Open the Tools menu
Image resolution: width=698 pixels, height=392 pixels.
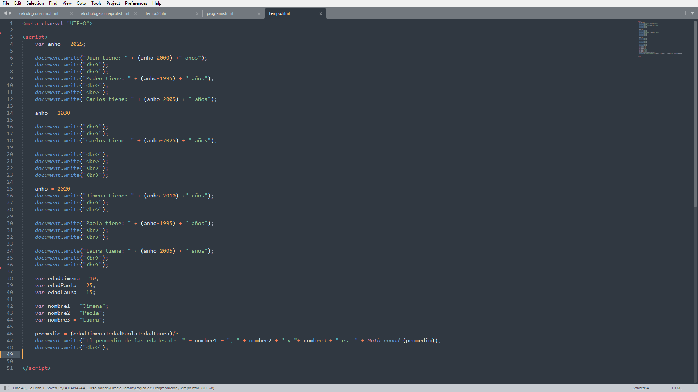96,3
